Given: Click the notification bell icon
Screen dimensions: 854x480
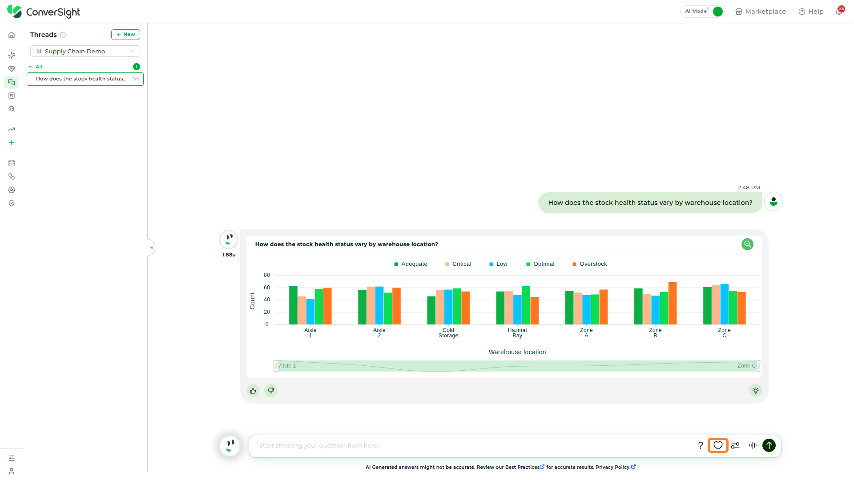Looking at the screenshot, I should pos(839,11).
